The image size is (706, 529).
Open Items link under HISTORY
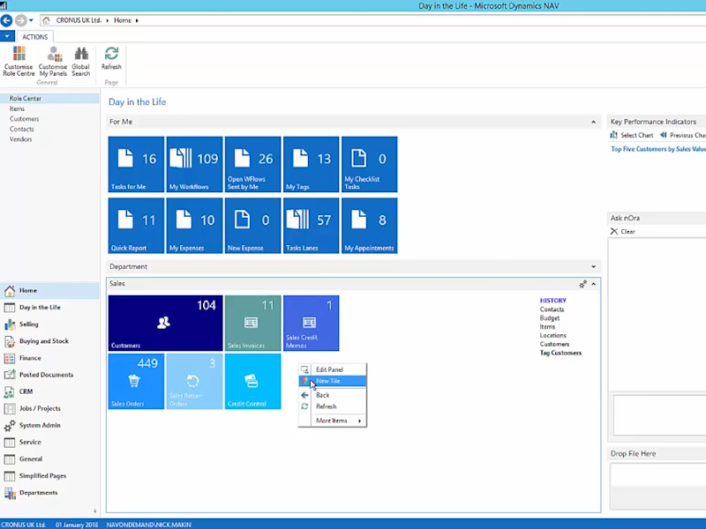547,326
